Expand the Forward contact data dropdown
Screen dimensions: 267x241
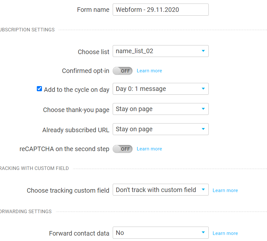coord(161,233)
